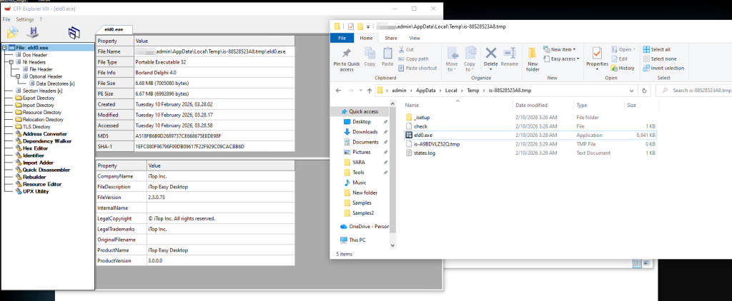Open CFF Explorer File menu
The image size is (732, 301).
tap(6, 19)
